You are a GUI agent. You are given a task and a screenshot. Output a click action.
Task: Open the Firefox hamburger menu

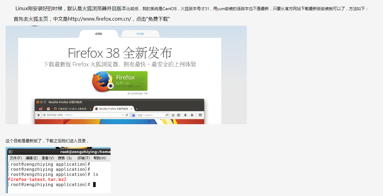pos(200,115)
